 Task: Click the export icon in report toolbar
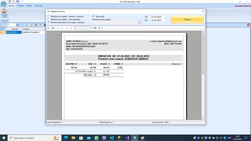pos(48,28)
